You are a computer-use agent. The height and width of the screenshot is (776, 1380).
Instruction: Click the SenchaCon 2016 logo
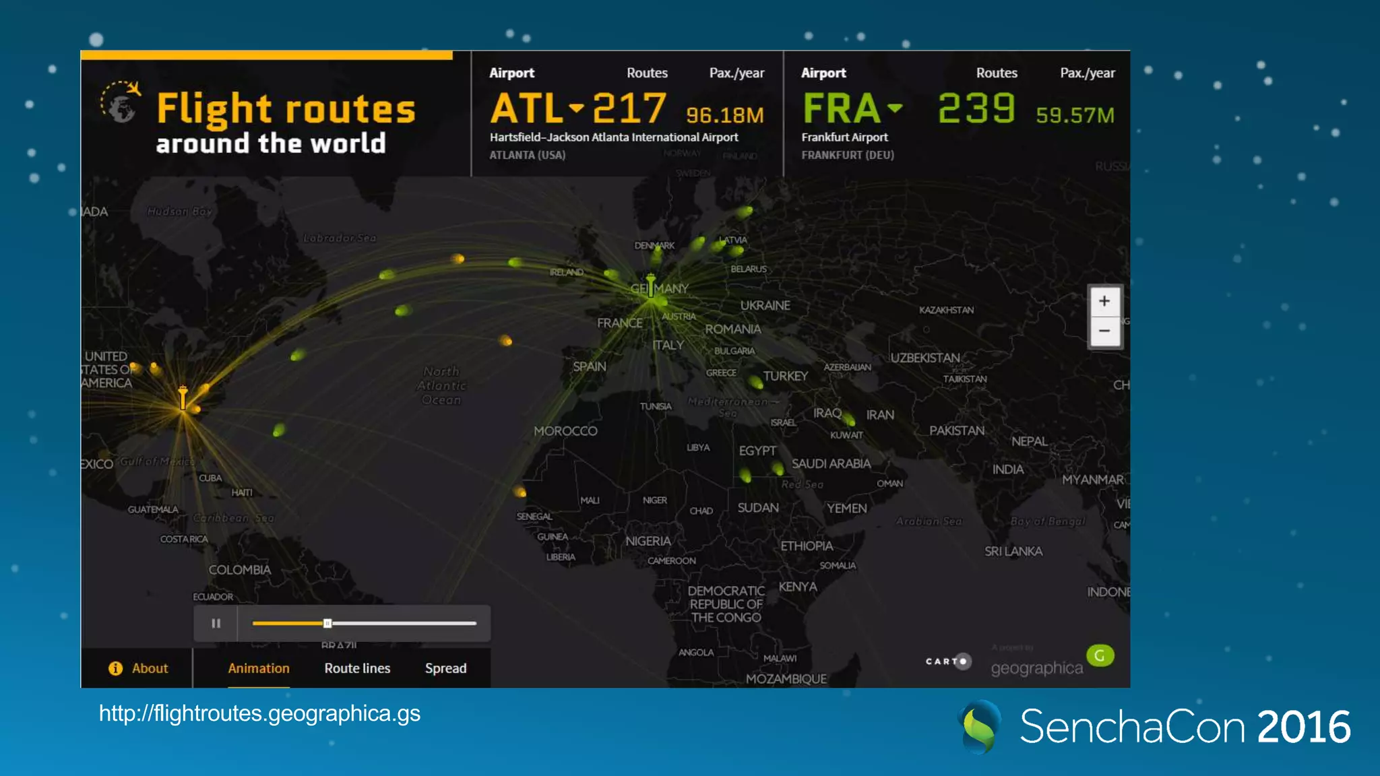pyautogui.click(x=1154, y=726)
